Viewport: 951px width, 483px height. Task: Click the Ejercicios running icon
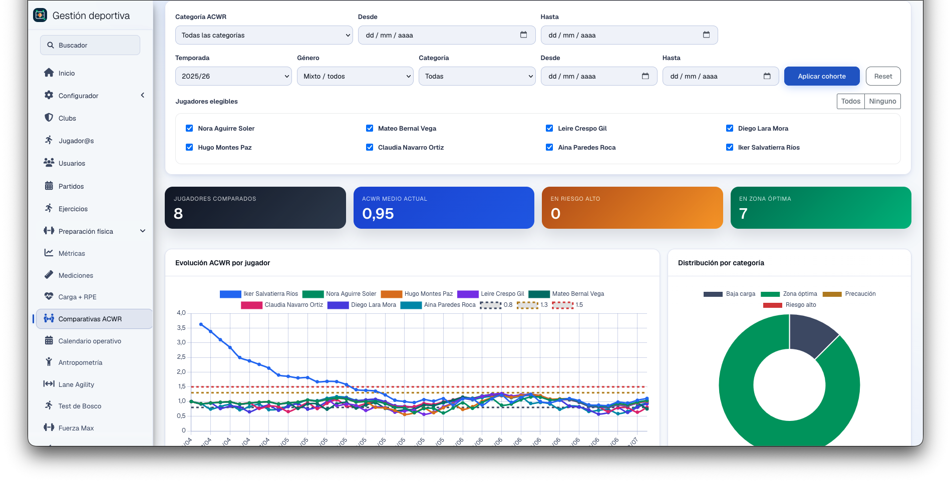pyautogui.click(x=49, y=208)
